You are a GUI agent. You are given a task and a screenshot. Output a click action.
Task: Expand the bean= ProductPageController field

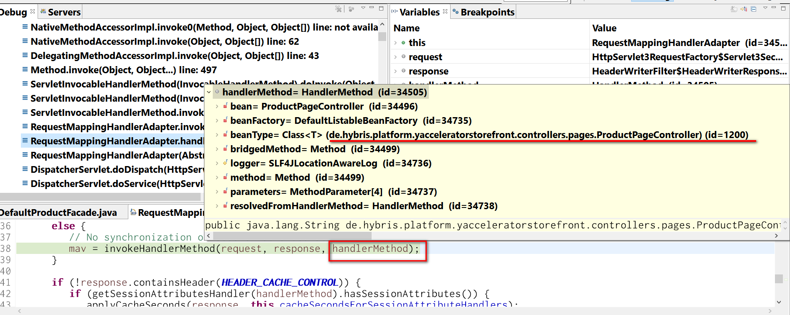point(217,106)
